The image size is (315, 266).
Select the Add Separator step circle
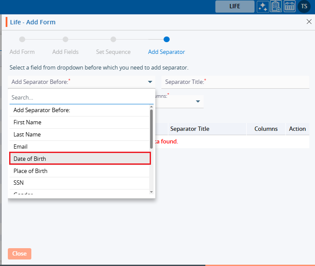point(166,40)
